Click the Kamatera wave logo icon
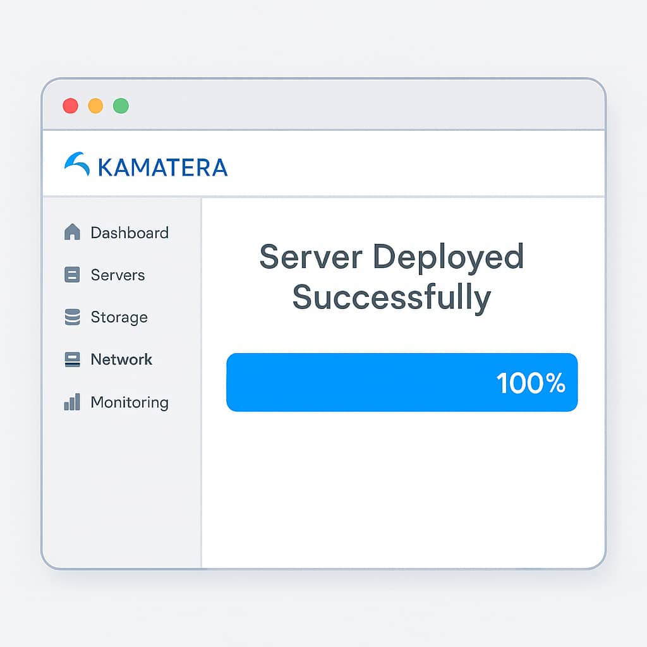The width and height of the screenshot is (647, 647). point(77,164)
